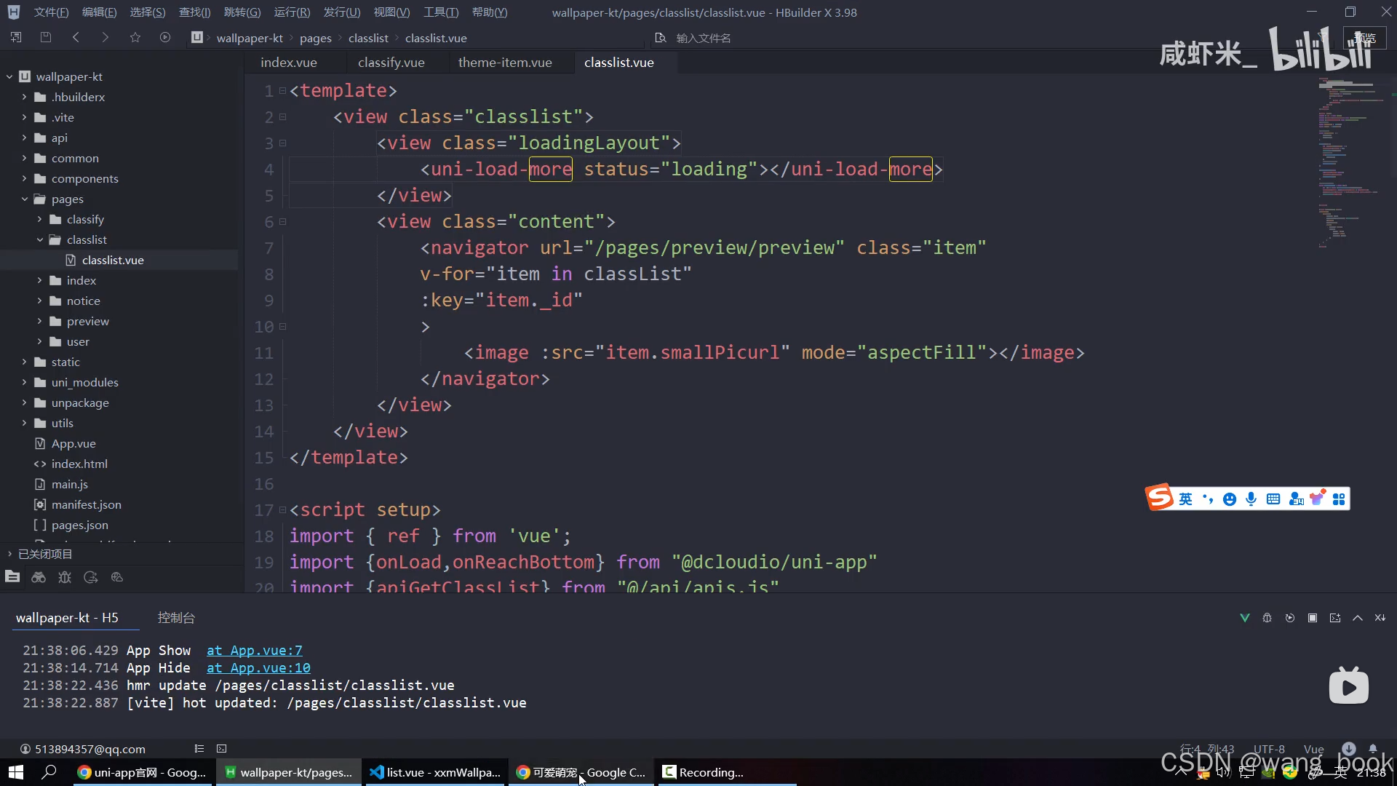The height and width of the screenshot is (786, 1397).
Task: Toggle code folding on line 6
Action: (x=283, y=222)
